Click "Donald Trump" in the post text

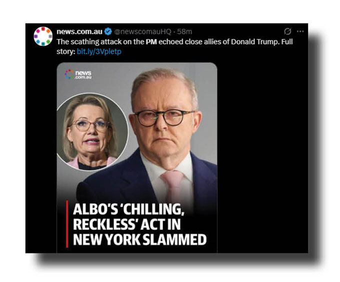(254, 42)
